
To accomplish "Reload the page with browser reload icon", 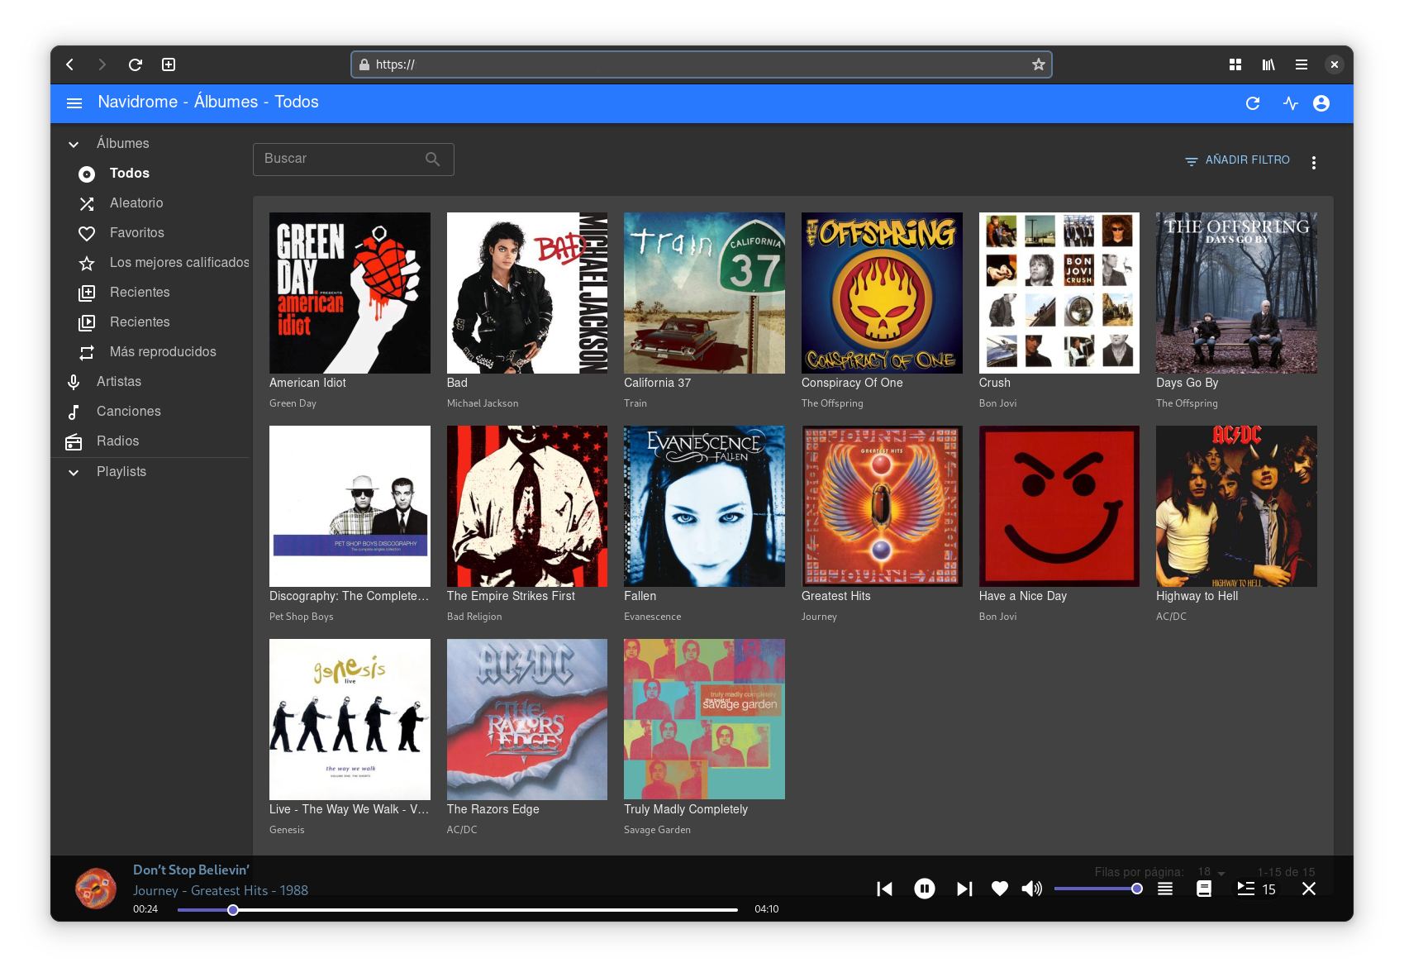I will (136, 64).
